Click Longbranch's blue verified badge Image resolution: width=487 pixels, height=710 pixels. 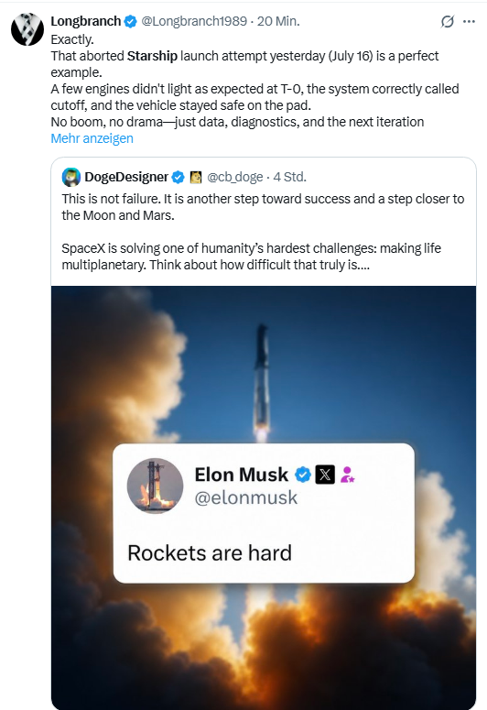[130, 21]
